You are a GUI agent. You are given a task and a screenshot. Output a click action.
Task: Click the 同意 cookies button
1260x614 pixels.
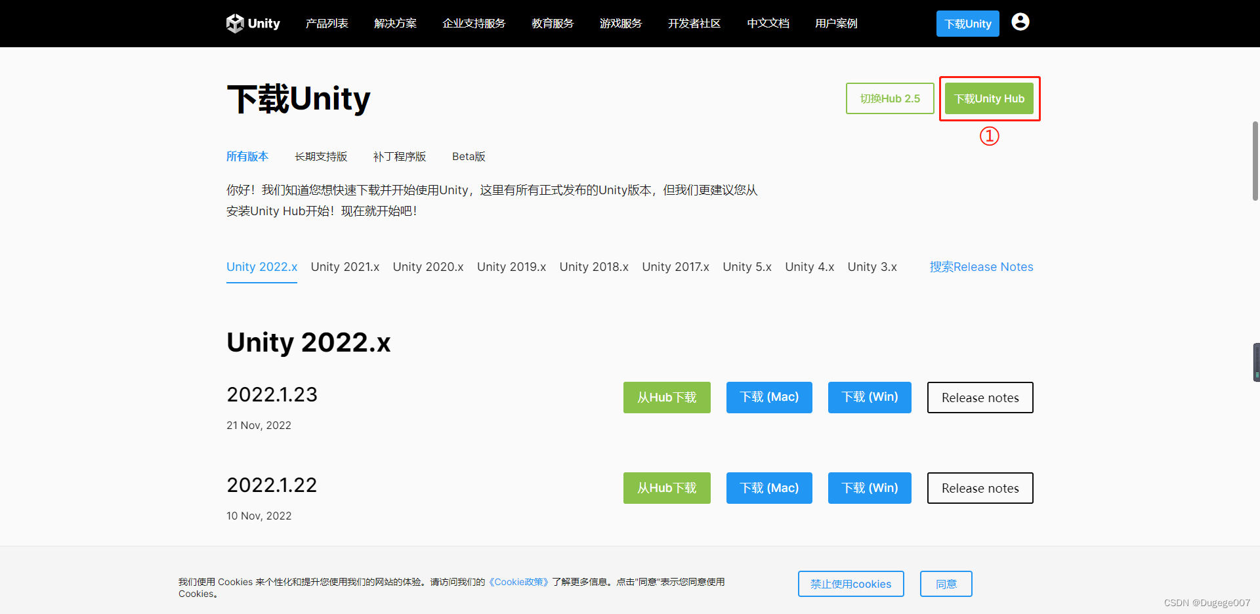946,584
